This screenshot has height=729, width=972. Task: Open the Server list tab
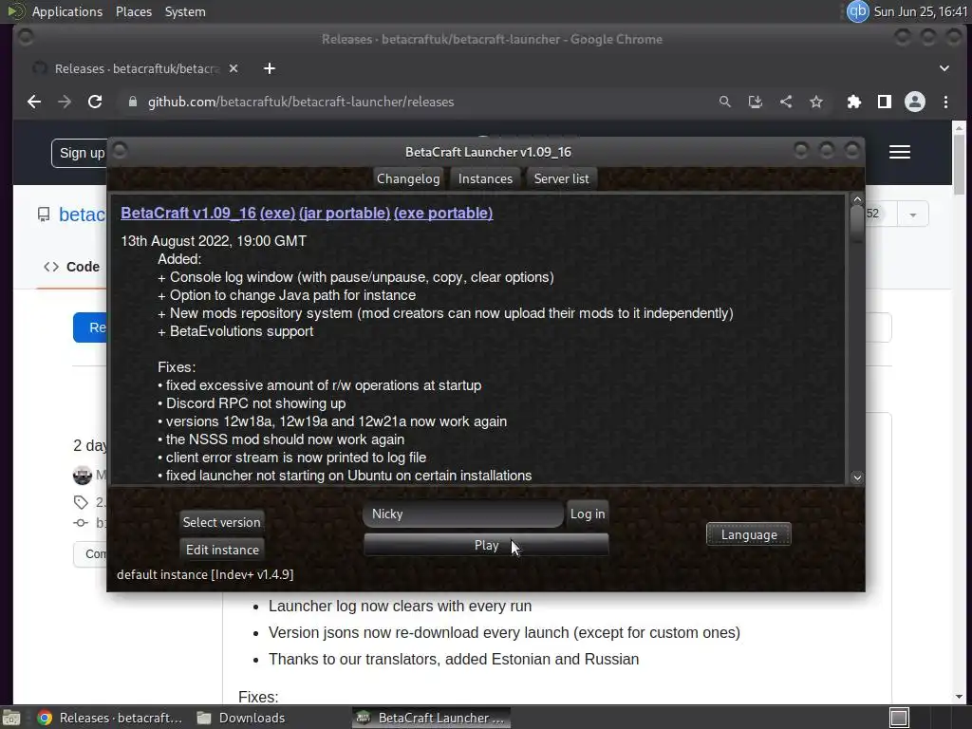point(562,178)
